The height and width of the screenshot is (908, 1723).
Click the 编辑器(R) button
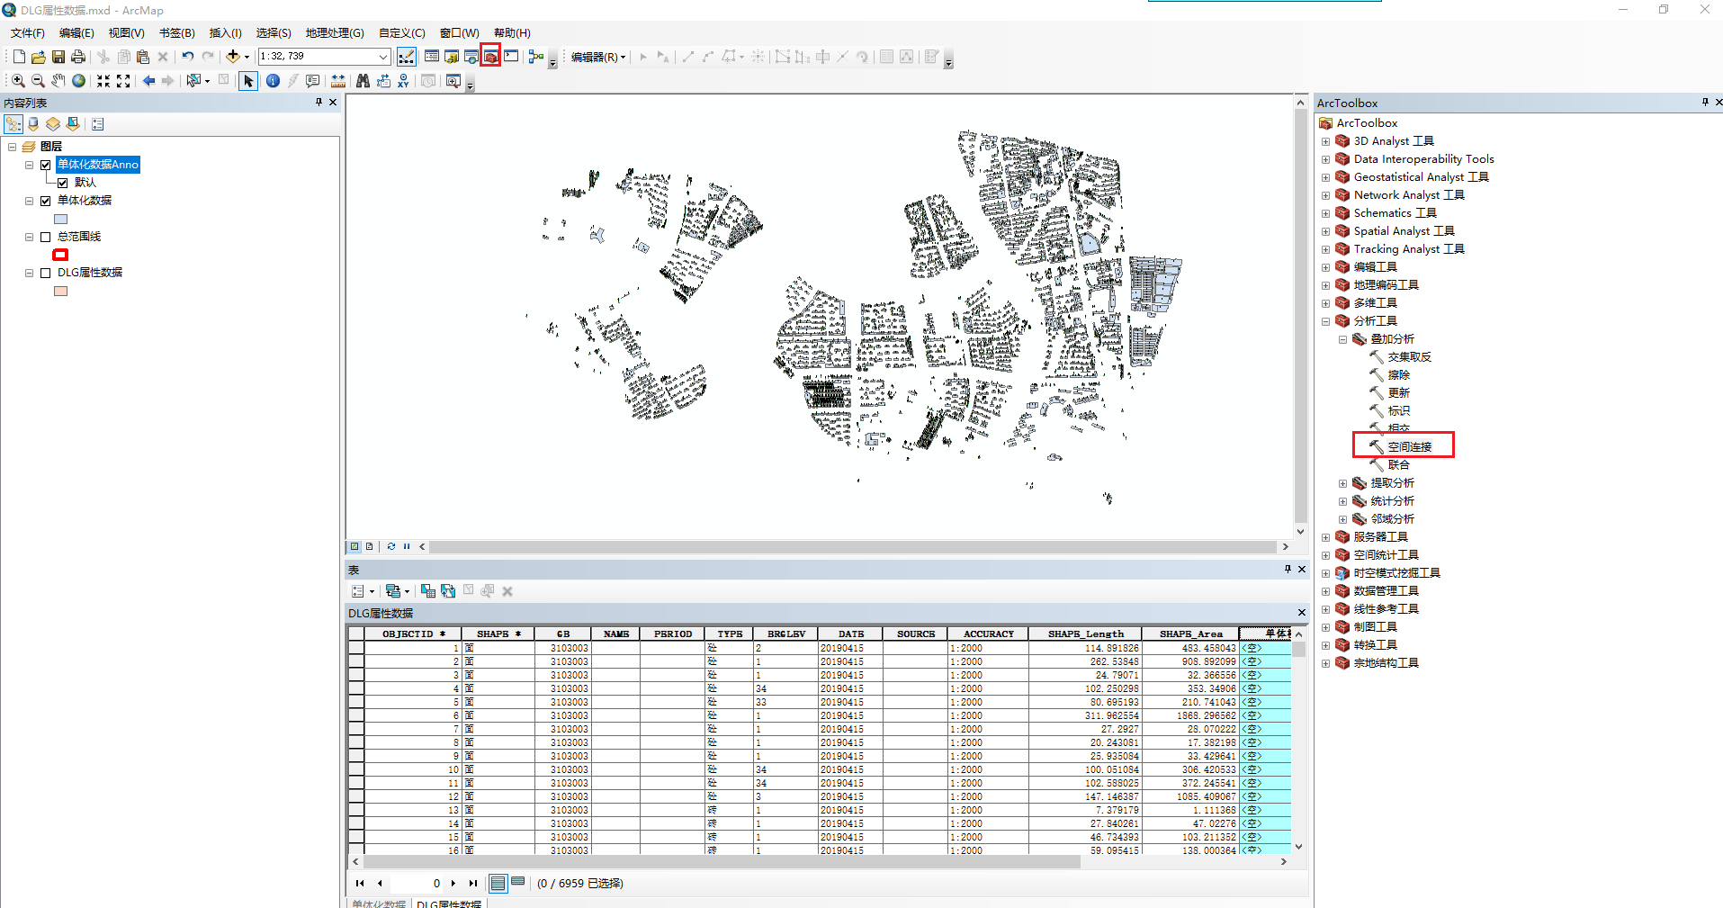tap(597, 57)
